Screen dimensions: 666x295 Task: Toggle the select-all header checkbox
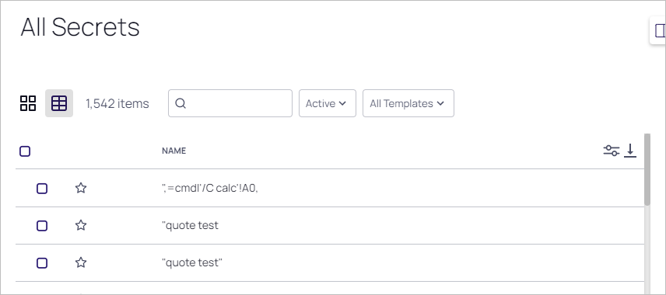pos(25,151)
